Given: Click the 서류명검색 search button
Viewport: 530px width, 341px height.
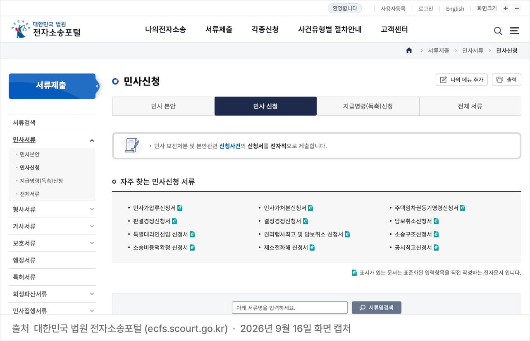Looking at the screenshot, I should 377,308.
